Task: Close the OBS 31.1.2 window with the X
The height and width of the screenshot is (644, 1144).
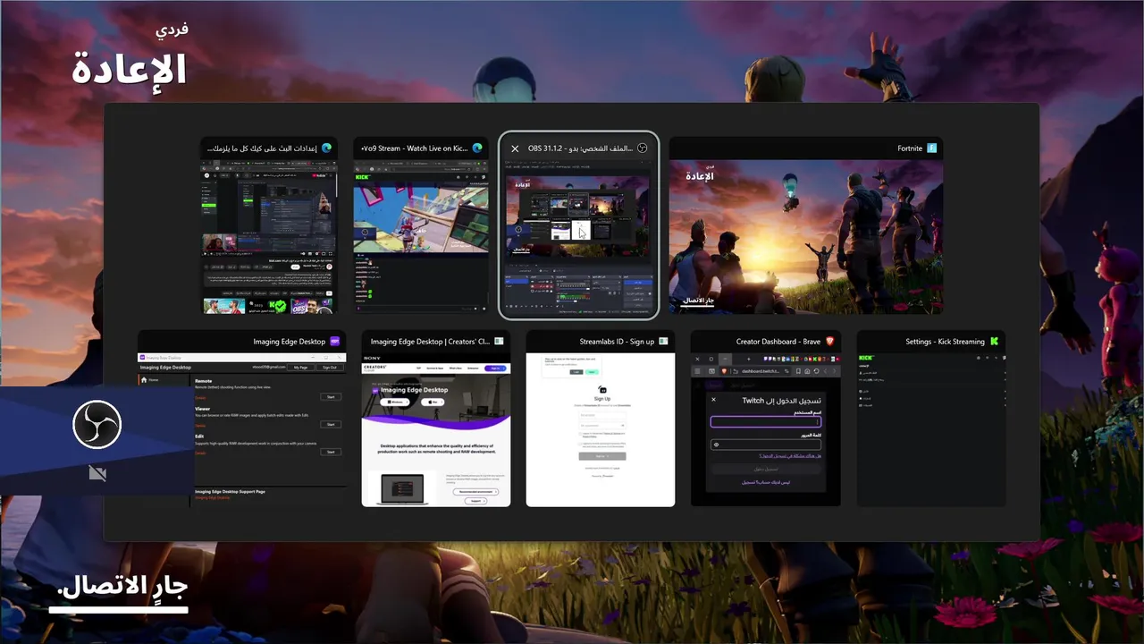Action: tap(515, 148)
